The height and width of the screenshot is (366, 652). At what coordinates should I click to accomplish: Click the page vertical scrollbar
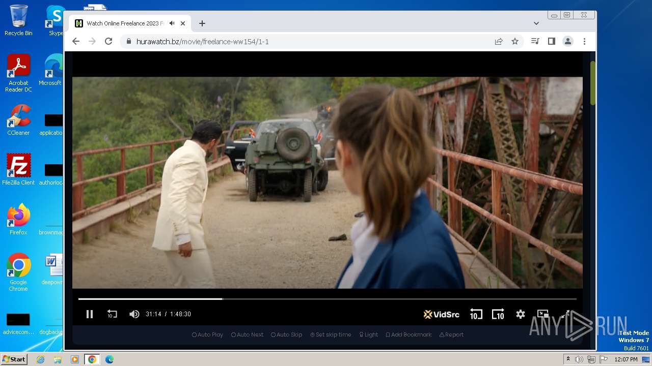[592, 83]
